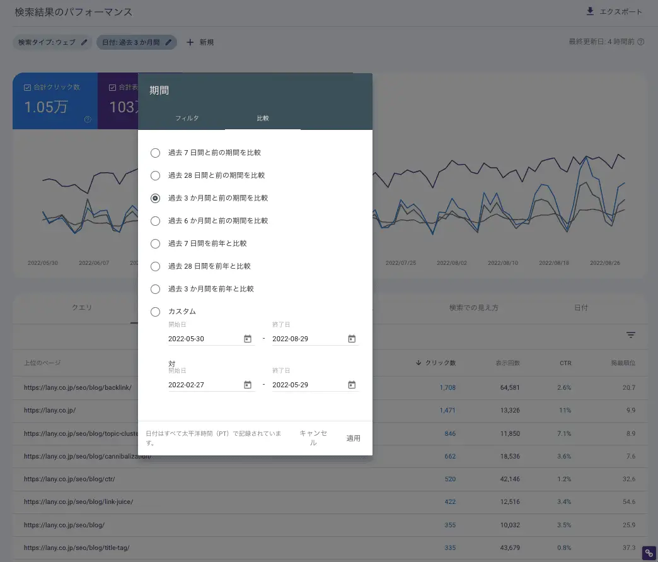Click the キャンセル button
The image size is (658, 562).
point(313,438)
